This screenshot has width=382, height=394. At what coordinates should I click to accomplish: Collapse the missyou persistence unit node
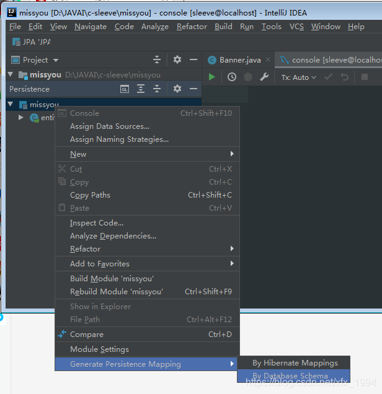click(11, 104)
